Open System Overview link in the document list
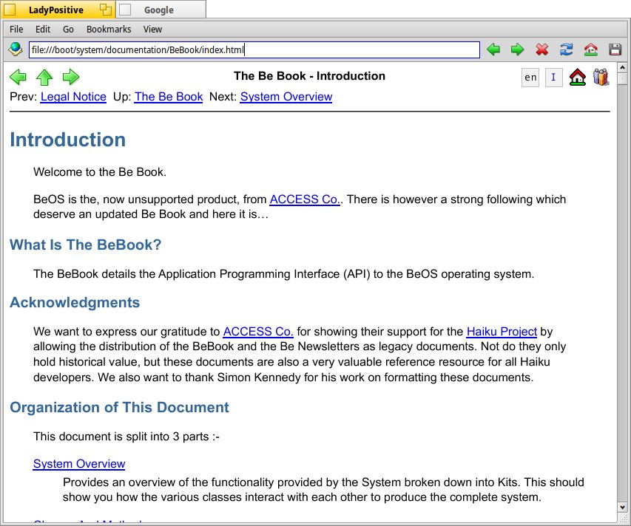 point(79,464)
